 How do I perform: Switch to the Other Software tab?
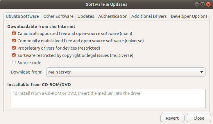[58, 16]
